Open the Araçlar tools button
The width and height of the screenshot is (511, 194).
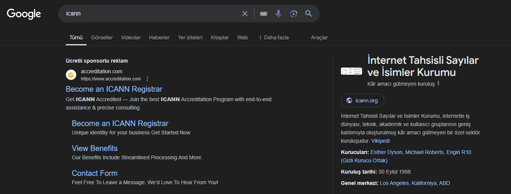point(319,37)
